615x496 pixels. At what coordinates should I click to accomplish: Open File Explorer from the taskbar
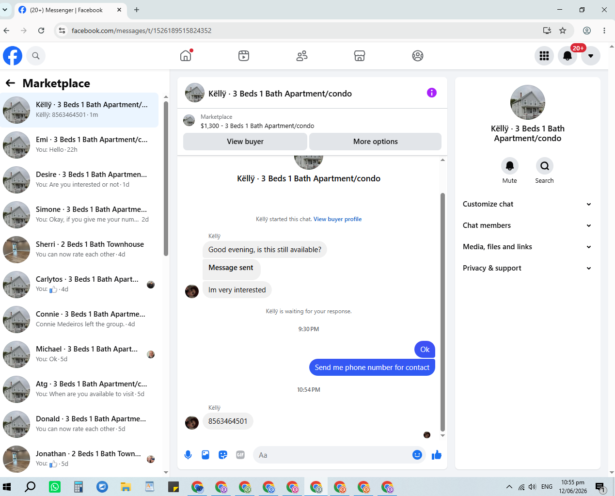click(126, 487)
